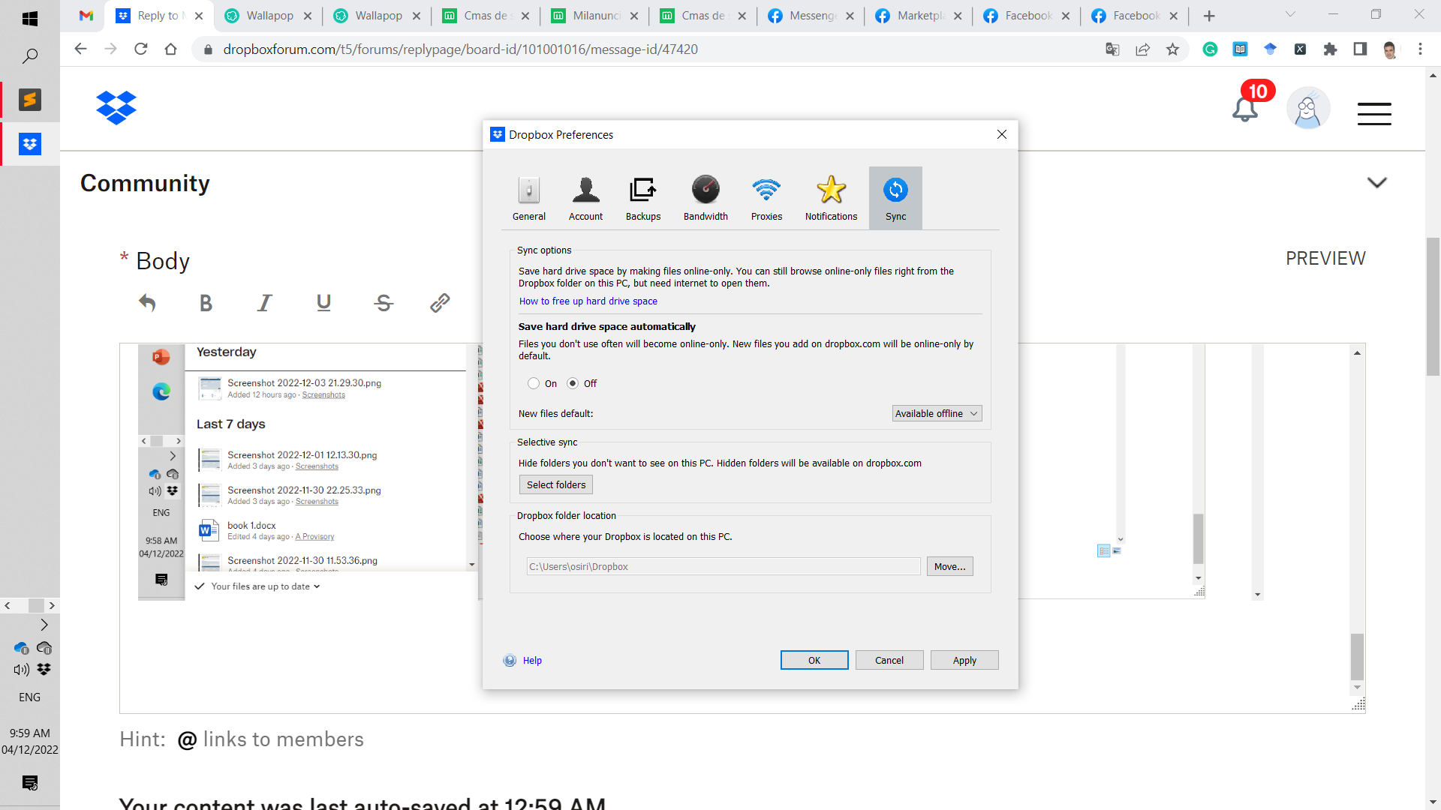Viewport: 1441px width, 810px height.
Task: Open the taskbar volume icon
Action: pyautogui.click(x=21, y=670)
